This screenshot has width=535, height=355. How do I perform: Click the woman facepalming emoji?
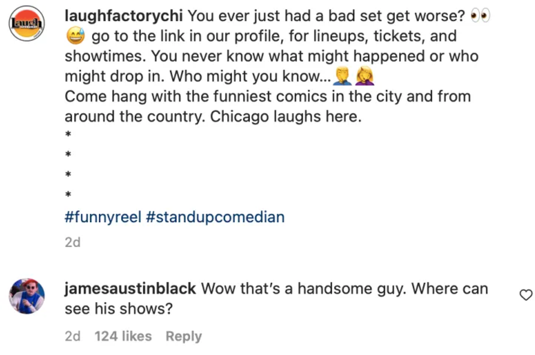pyautogui.click(x=364, y=77)
